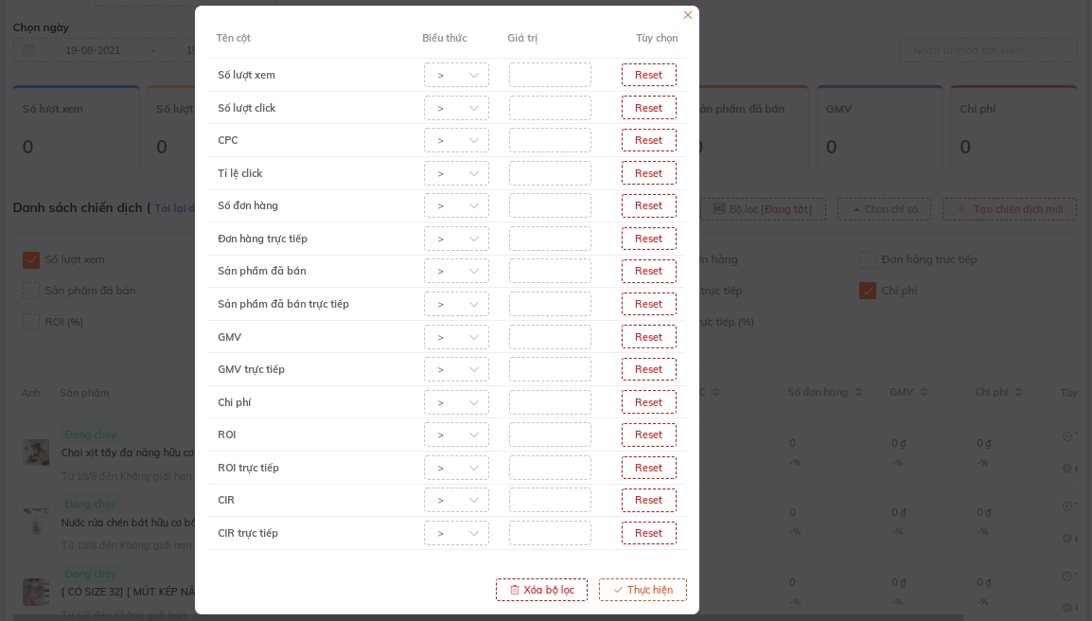Open the operator dropdown for CIR trực tiếp
1092x621 pixels.
click(x=456, y=533)
